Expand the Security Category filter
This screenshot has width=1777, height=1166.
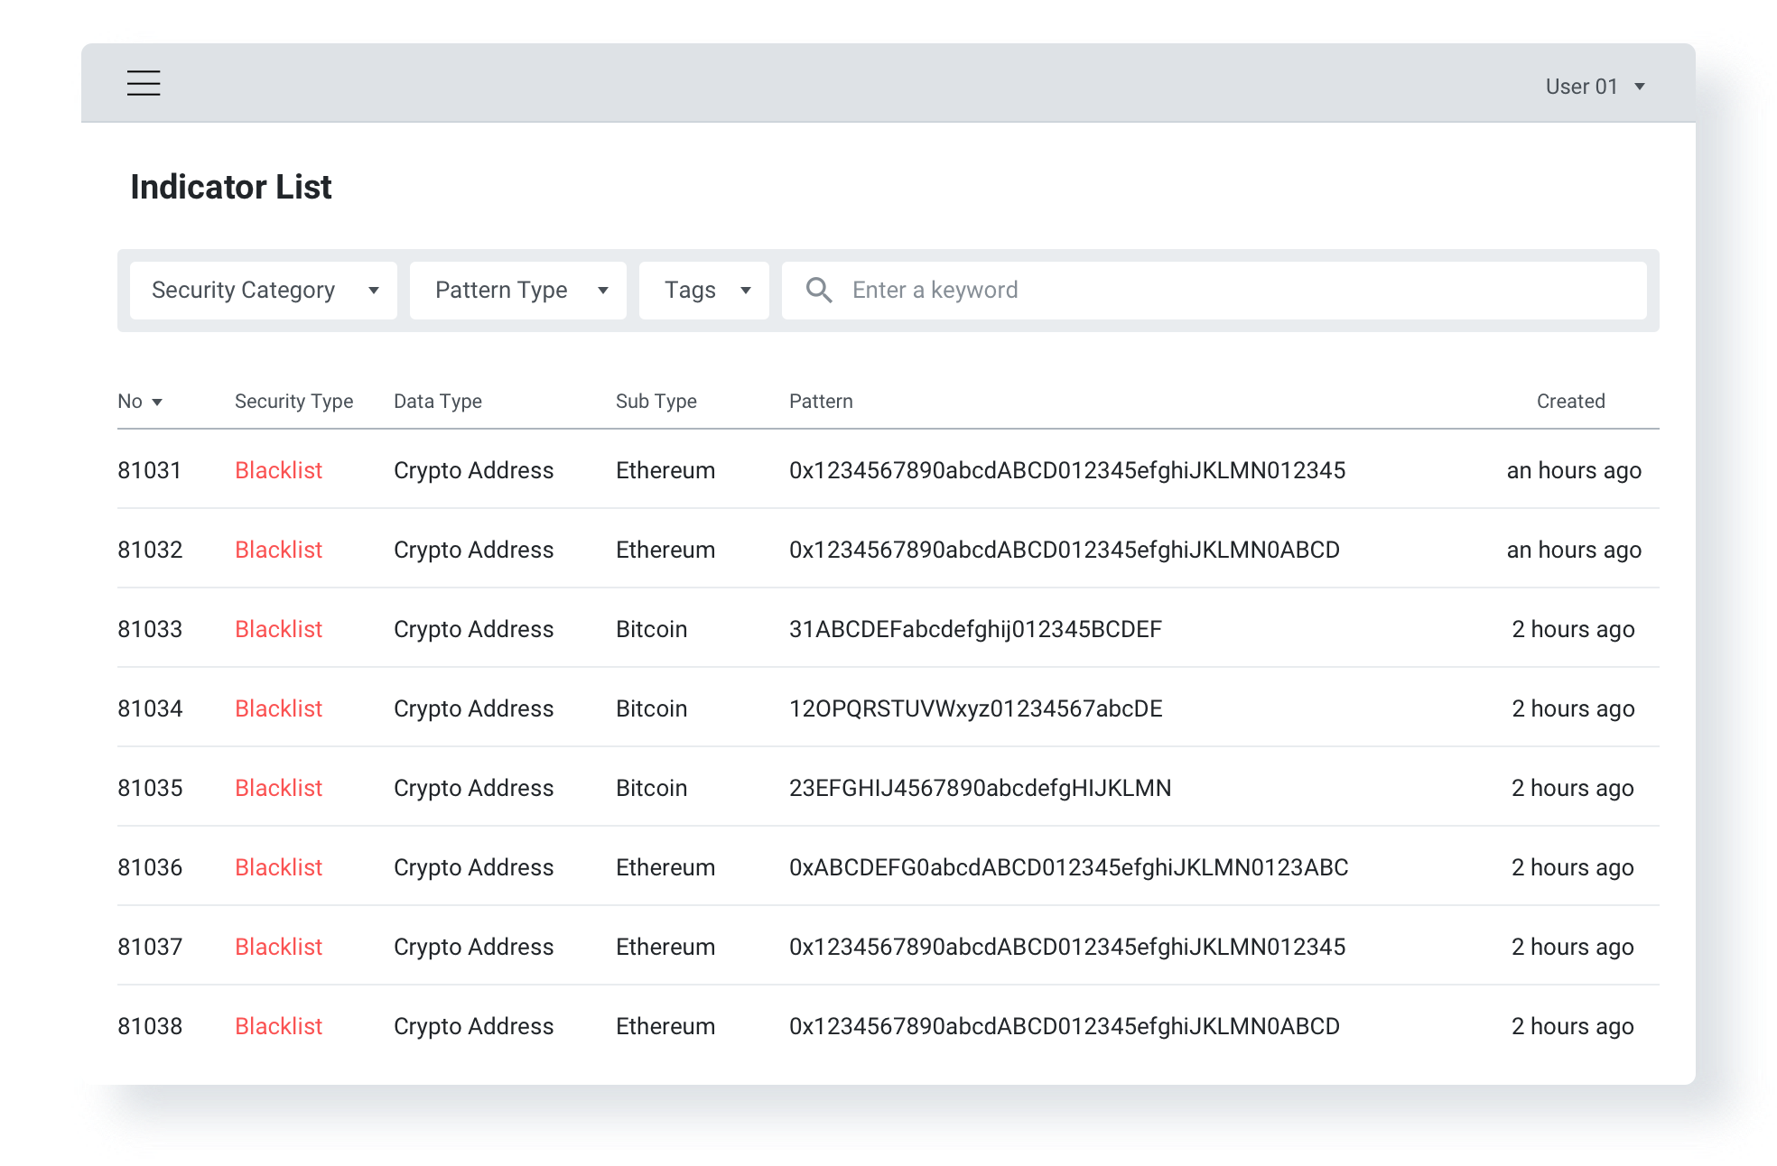tap(264, 291)
